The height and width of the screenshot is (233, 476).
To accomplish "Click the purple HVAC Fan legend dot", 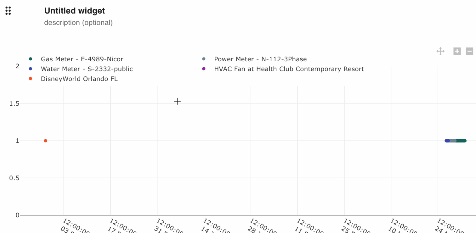I will point(204,69).
